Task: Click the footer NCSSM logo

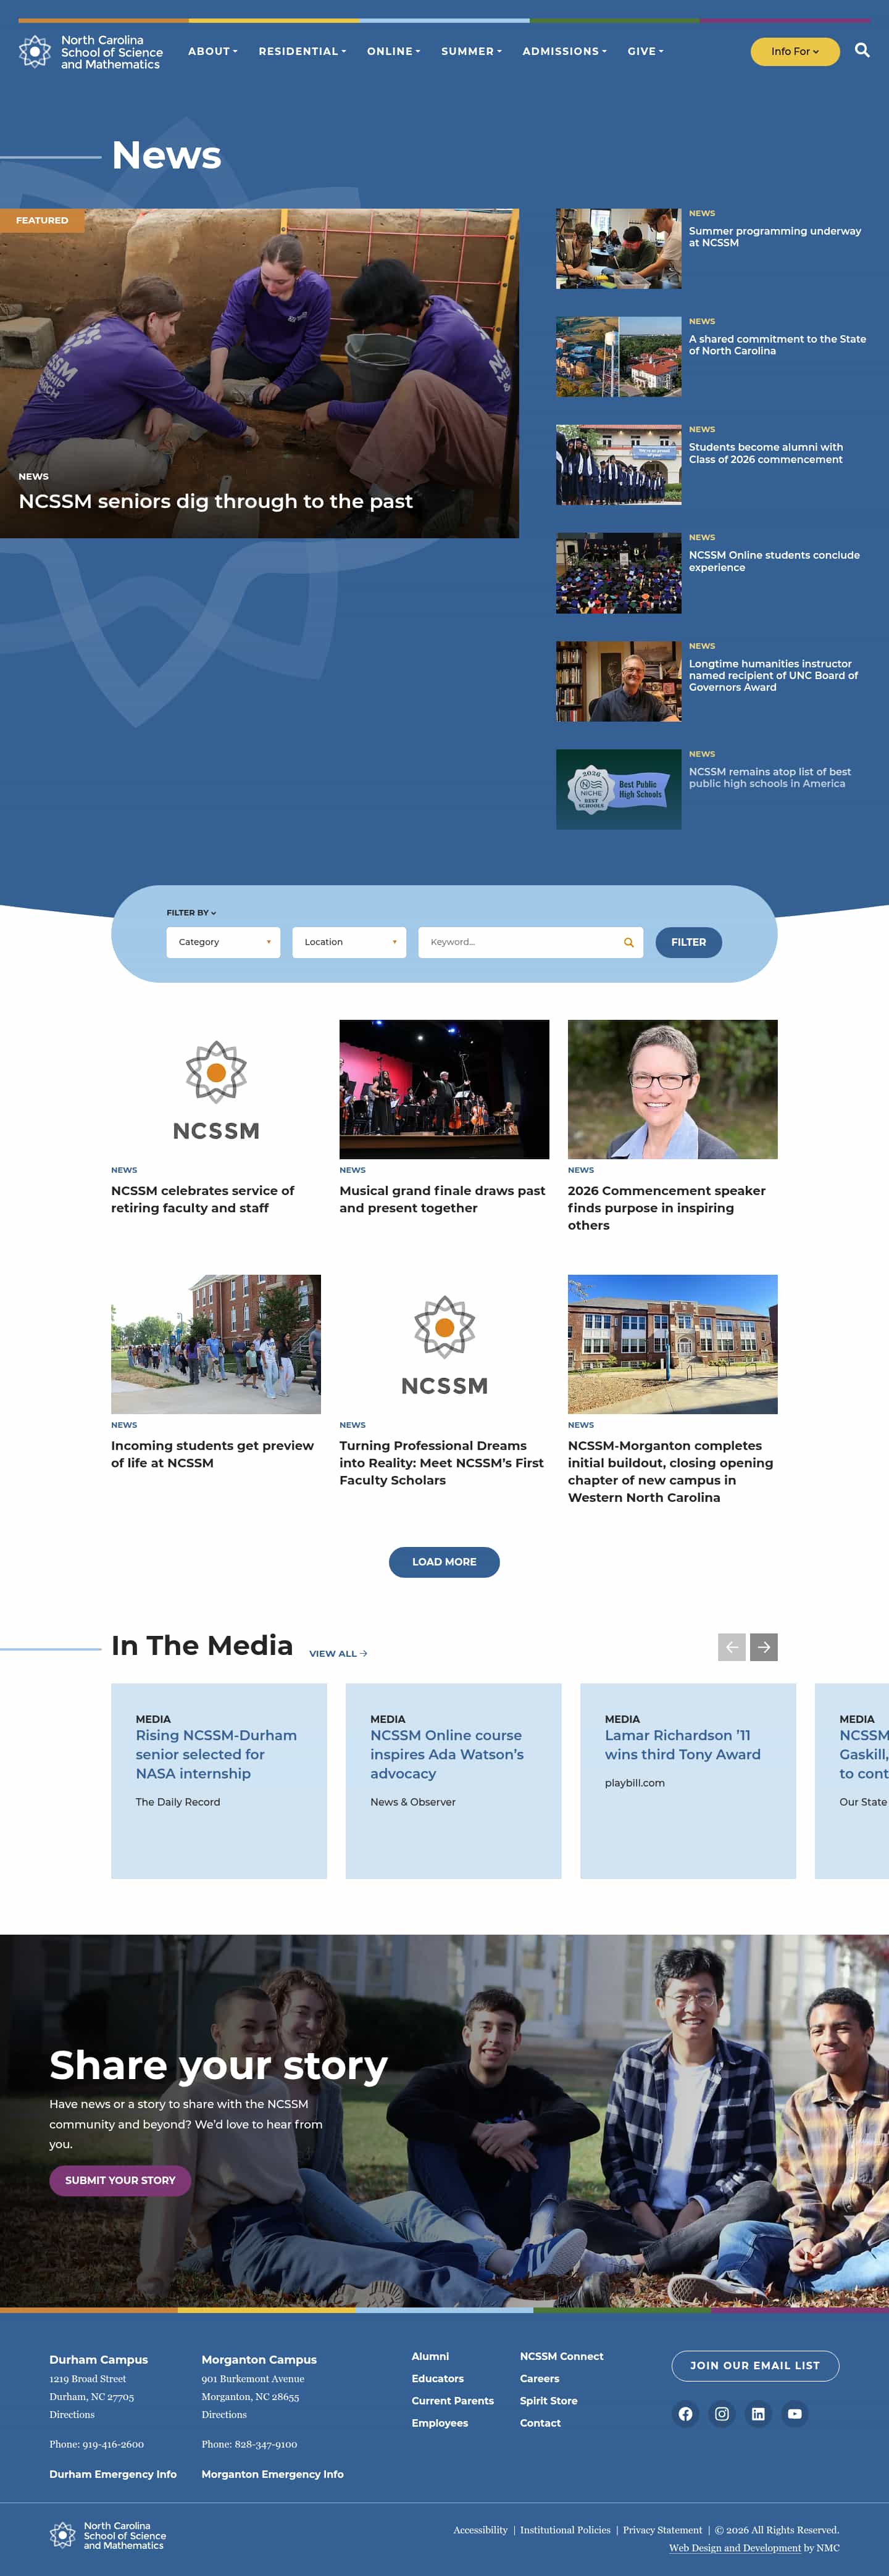Action: [108, 2535]
